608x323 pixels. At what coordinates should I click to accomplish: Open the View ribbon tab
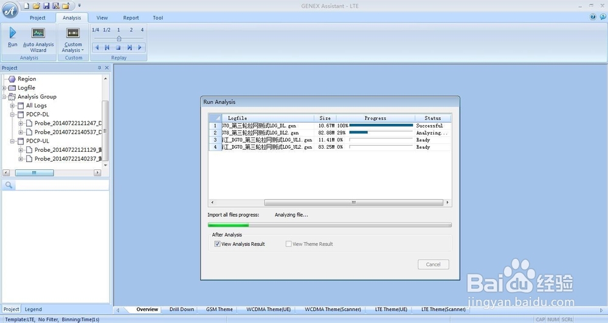click(x=102, y=18)
